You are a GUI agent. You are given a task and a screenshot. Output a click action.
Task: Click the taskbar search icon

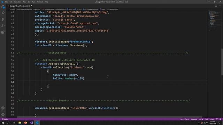pyautogui.click(x=8, y=123)
